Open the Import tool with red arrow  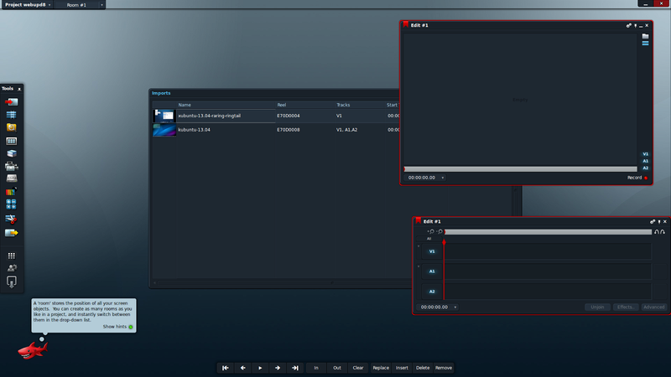coord(11,101)
